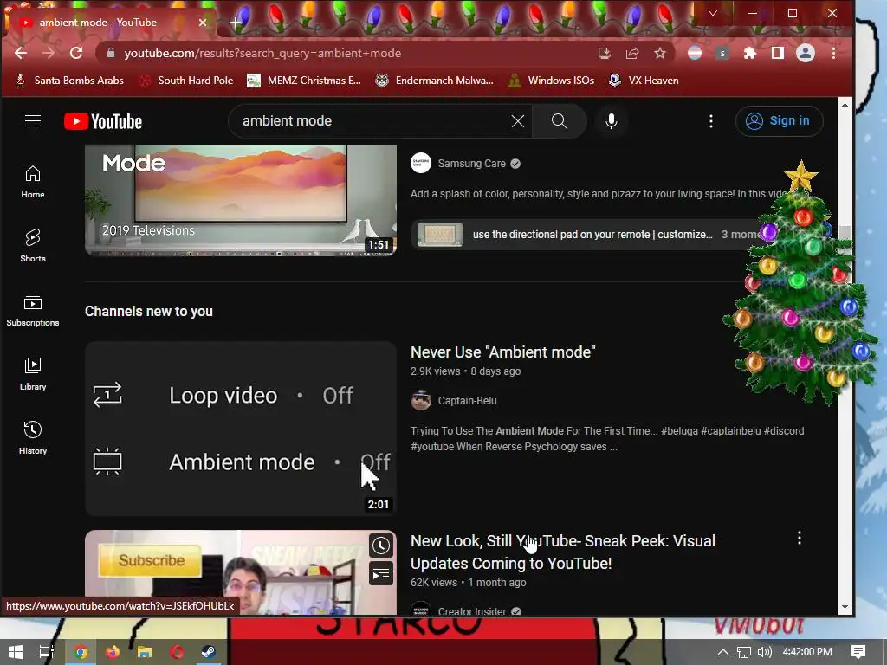
Task: Expand the tab search chevron
Action: point(713,13)
